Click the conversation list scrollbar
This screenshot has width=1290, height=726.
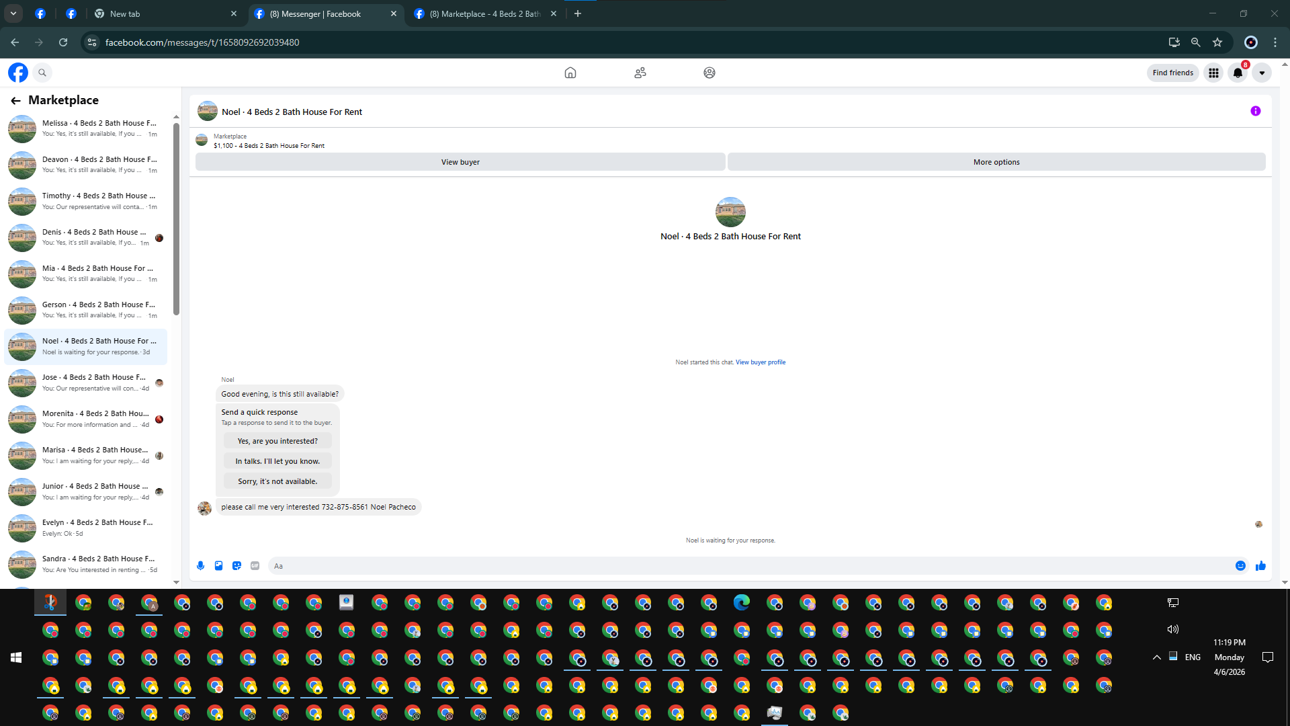point(176,218)
